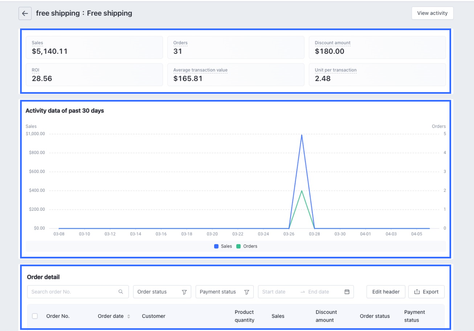This screenshot has height=331, width=474.
Task: Click the View activity button
Action: point(432,13)
